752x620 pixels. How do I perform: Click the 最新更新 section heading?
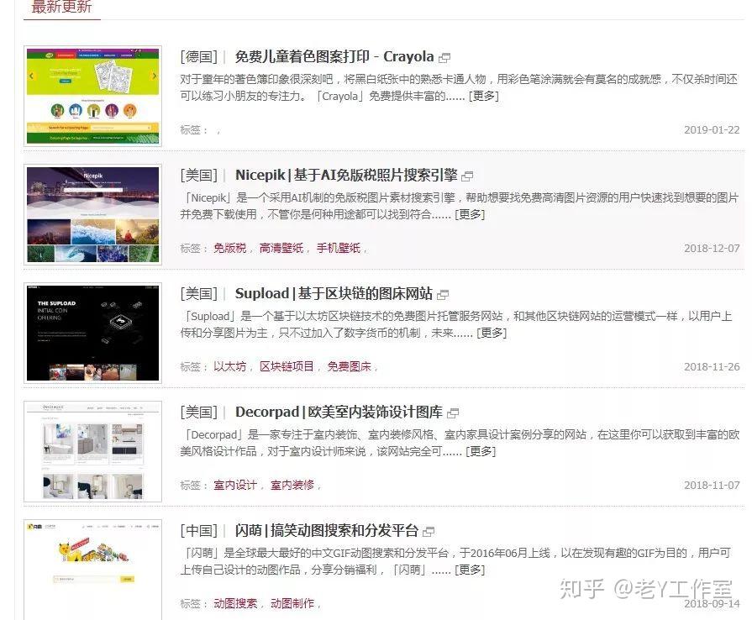(x=61, y=7)
